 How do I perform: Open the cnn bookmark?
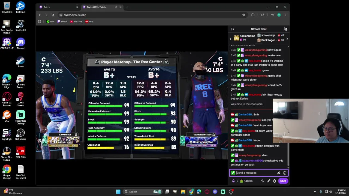pyautogui.click(x=89, y=22)
